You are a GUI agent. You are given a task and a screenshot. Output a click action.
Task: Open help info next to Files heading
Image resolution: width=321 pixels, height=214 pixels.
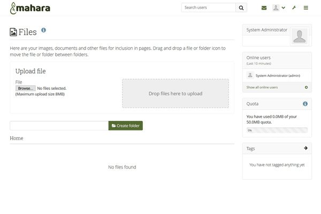tap(44, 30)
